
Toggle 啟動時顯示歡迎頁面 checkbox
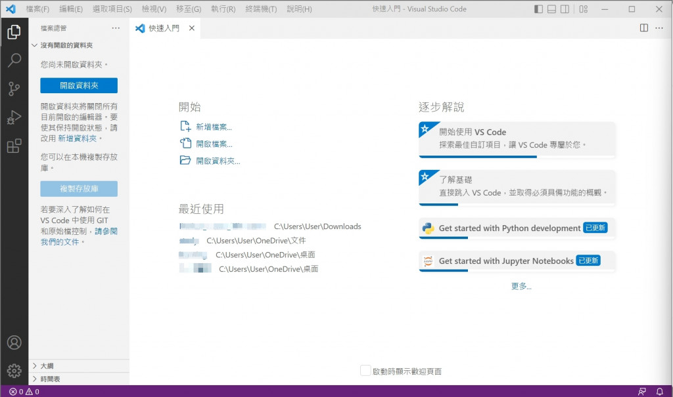point(365,371)
